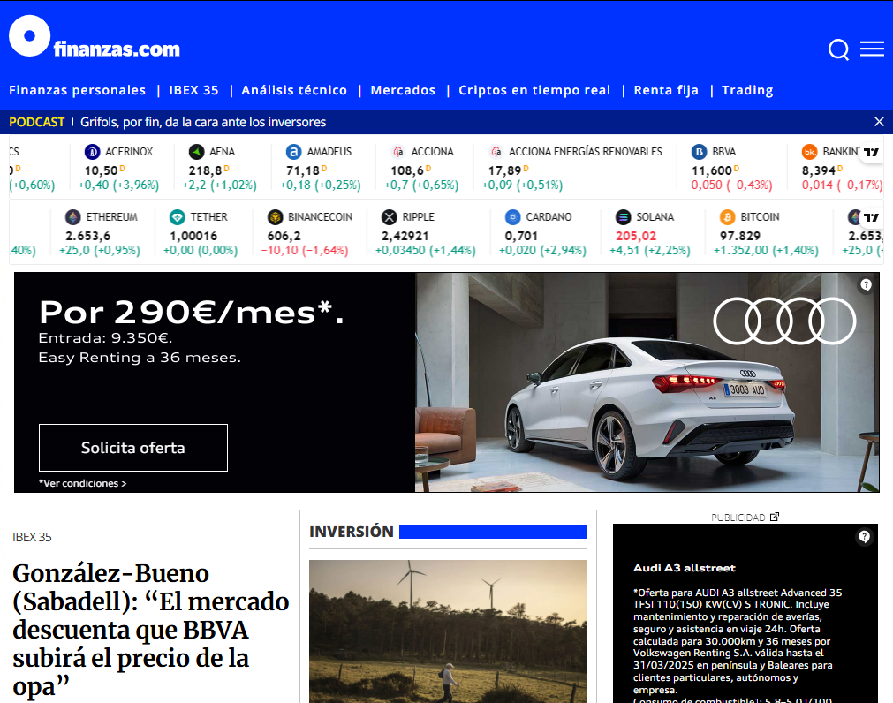Click the ETHEREUM price 2.653,6
Image resolution: width=893 pixels, height=703 pixels.
[x=87, y=236]
